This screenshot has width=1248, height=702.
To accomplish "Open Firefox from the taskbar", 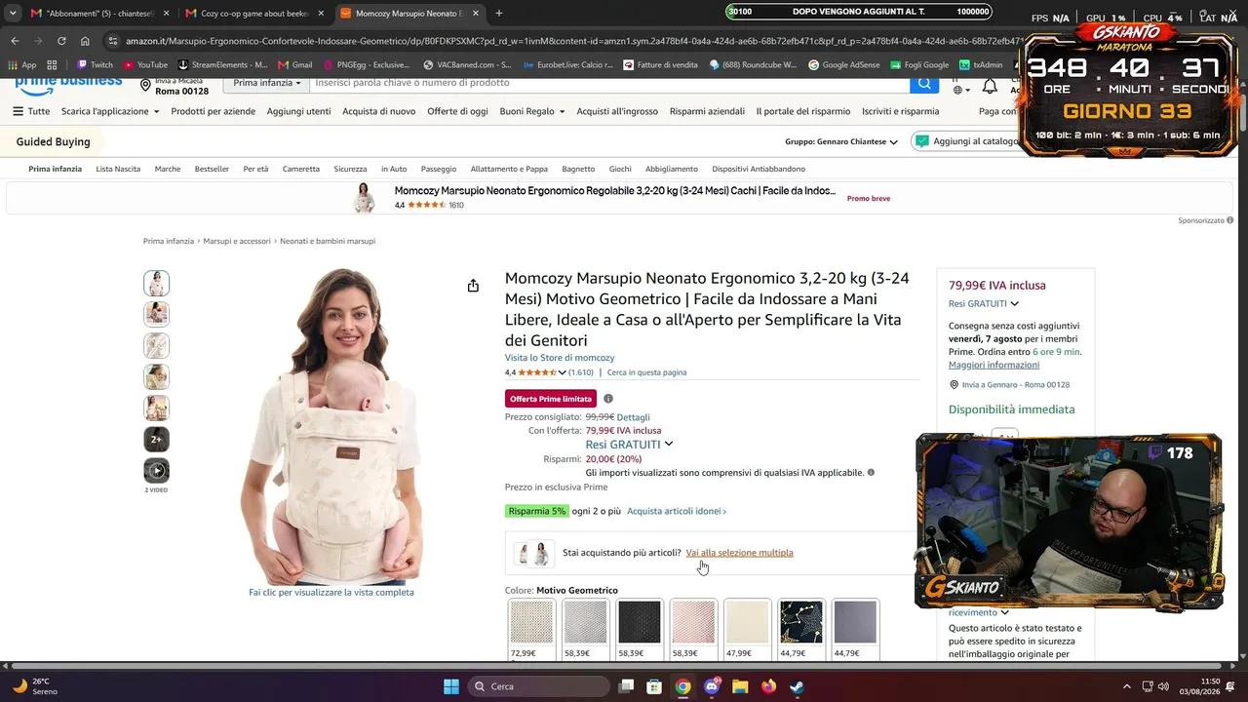I will (768, 686).
